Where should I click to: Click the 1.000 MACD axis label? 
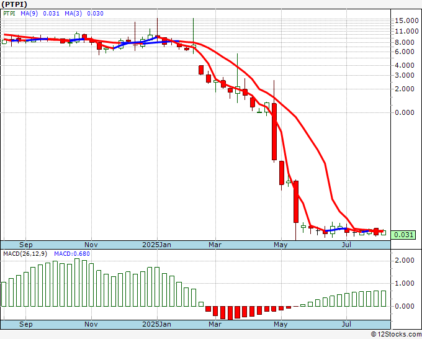tap(404, 283)
